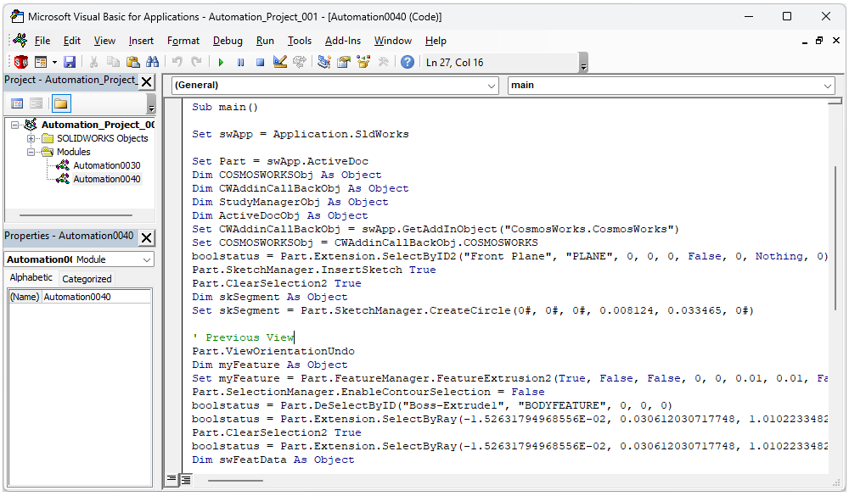Select the SOLIDWORKS Objects folder item
This screenshot has height=496, width=849.
[x=103, y=138]
